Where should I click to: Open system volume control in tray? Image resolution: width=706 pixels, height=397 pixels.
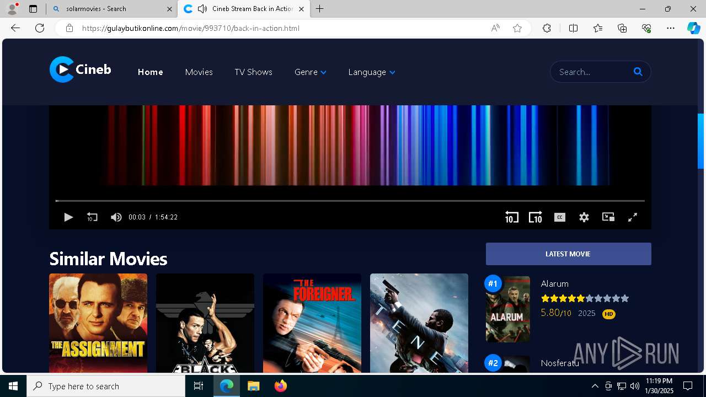(634, 386)
